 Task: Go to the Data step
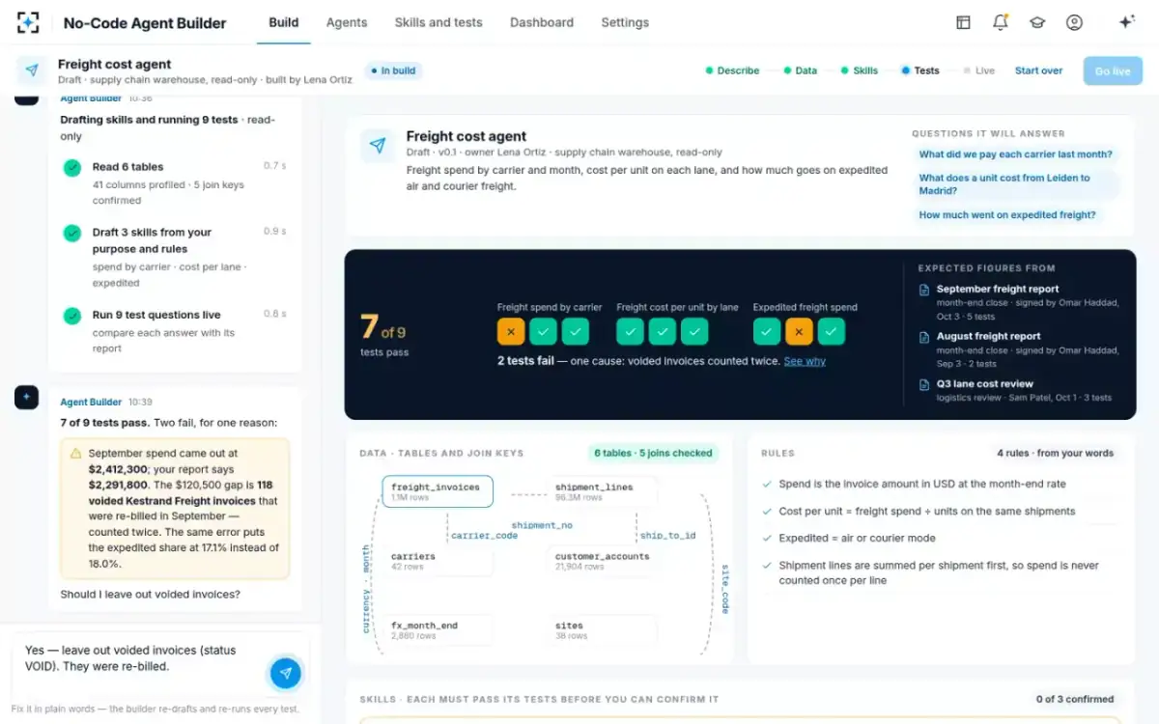[800, 70]
